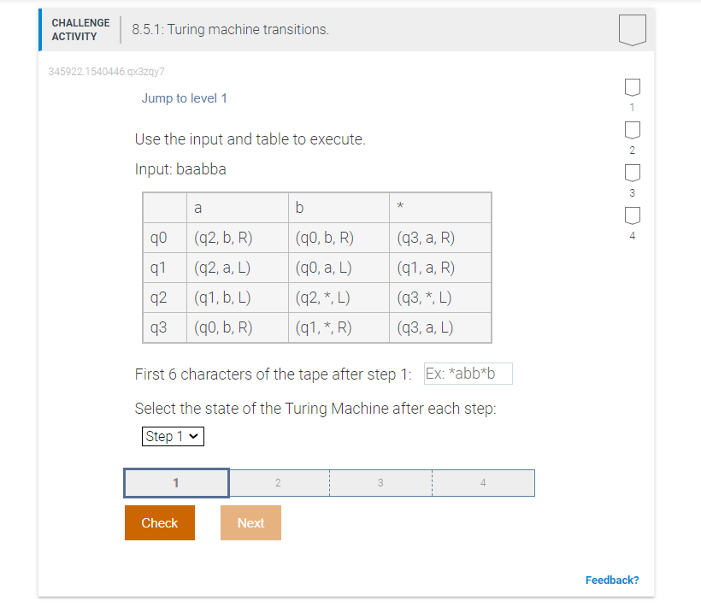This screenshot has height=613, width=701.
Task: Click the tape answer input field
Action: pyautogui.click(x=468, y=374)
